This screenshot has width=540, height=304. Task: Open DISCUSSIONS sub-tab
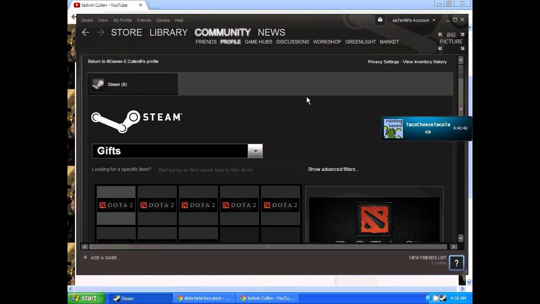point(293,42)
